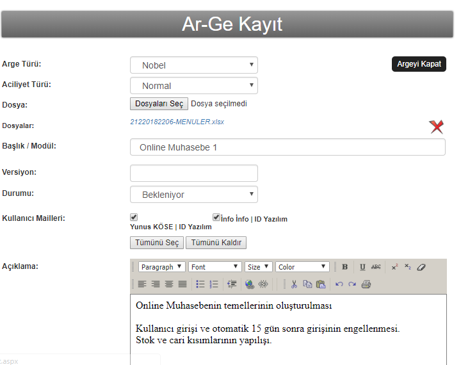This screenshot has width=461, height=365.
Task: Click the 'Dosyalar:' label
Action: click(18, 126)
